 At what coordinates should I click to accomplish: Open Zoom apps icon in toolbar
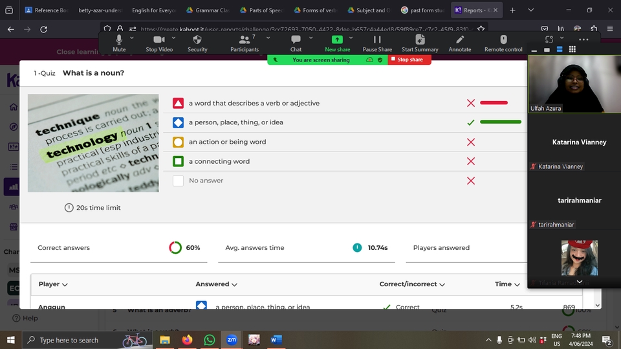(549, 39)
